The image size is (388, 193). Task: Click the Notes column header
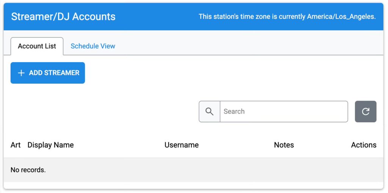tap(284, 145)
